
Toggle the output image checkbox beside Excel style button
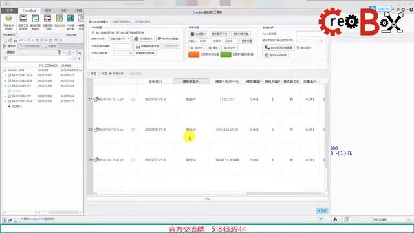[298, 47]
